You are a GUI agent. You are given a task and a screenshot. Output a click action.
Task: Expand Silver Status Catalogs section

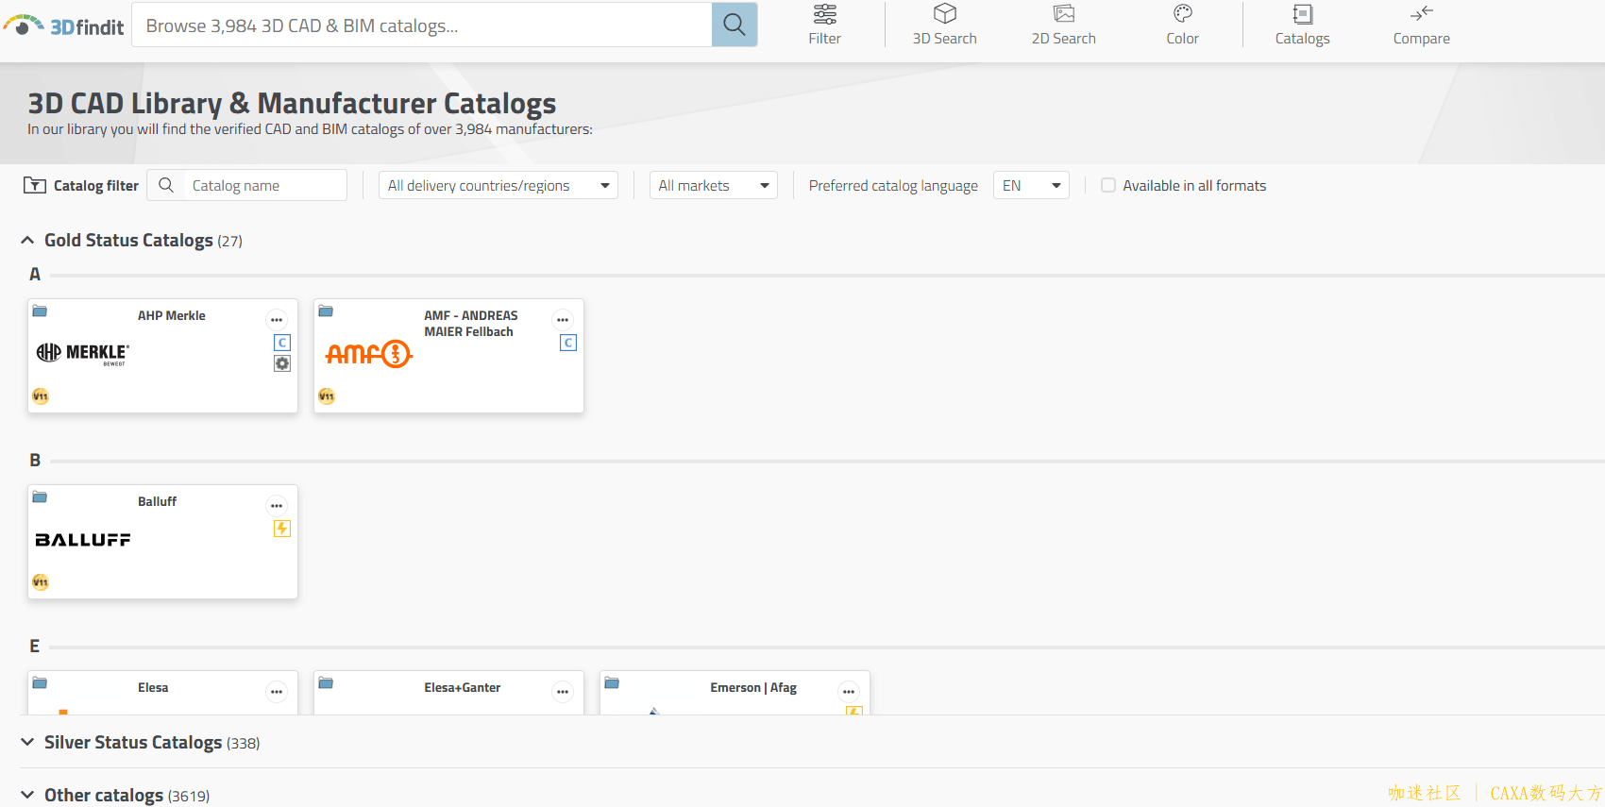click(27, 743)
